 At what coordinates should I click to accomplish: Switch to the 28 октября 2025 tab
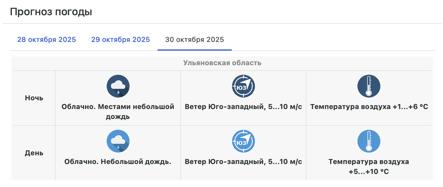(x=46, y=40)
